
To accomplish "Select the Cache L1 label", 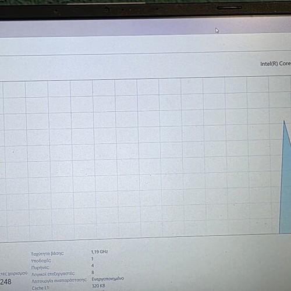I will 41,288.
